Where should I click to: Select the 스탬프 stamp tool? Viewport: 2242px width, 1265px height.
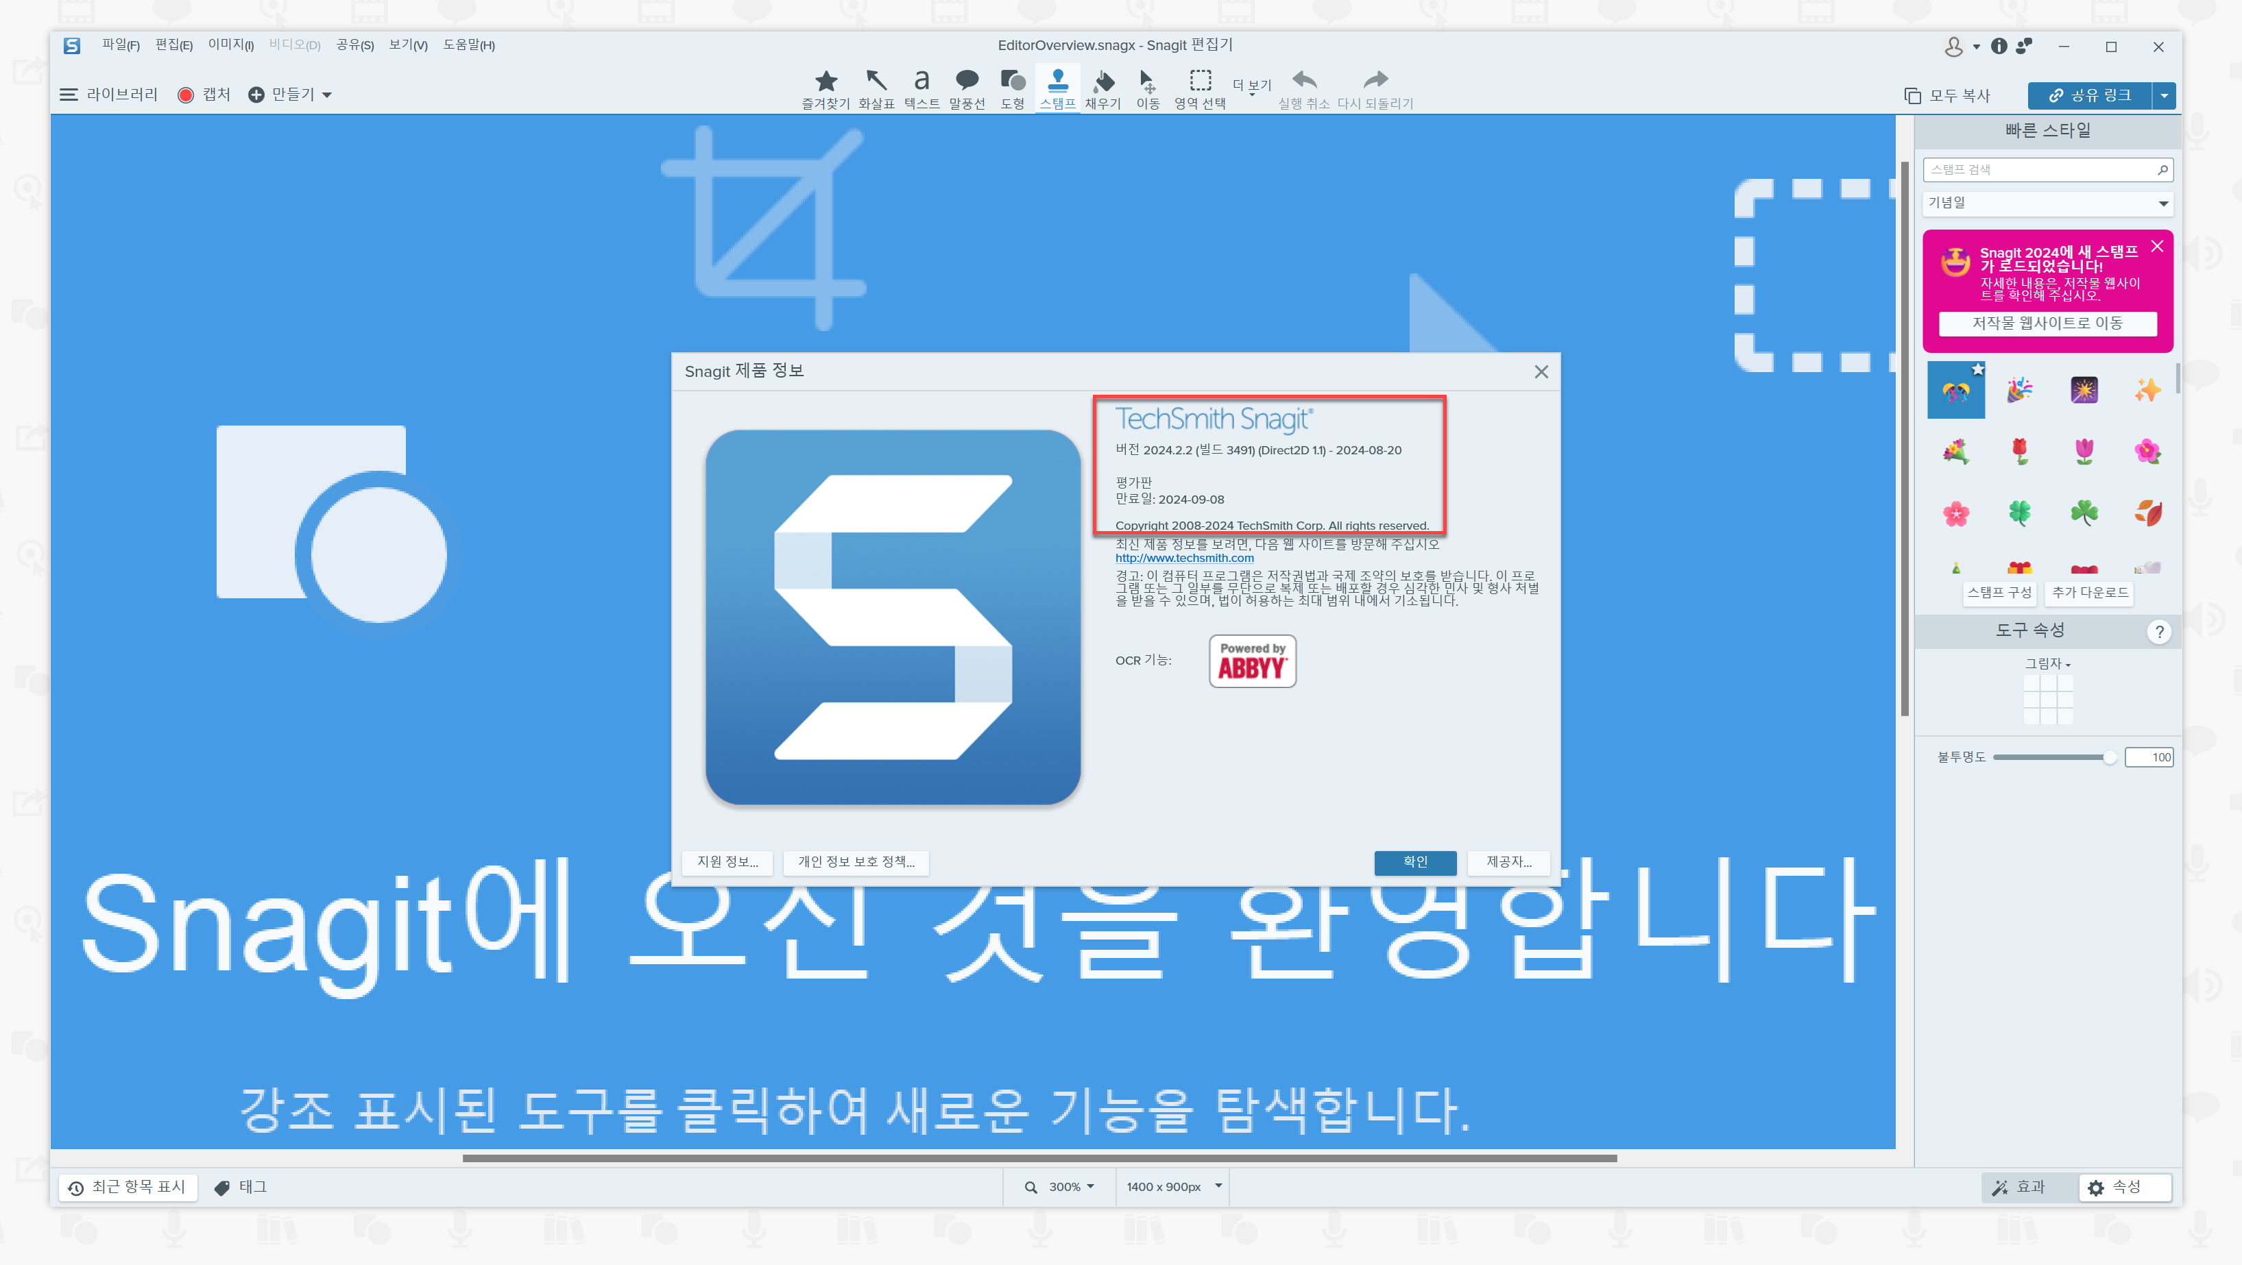[x=1057, y=90]
